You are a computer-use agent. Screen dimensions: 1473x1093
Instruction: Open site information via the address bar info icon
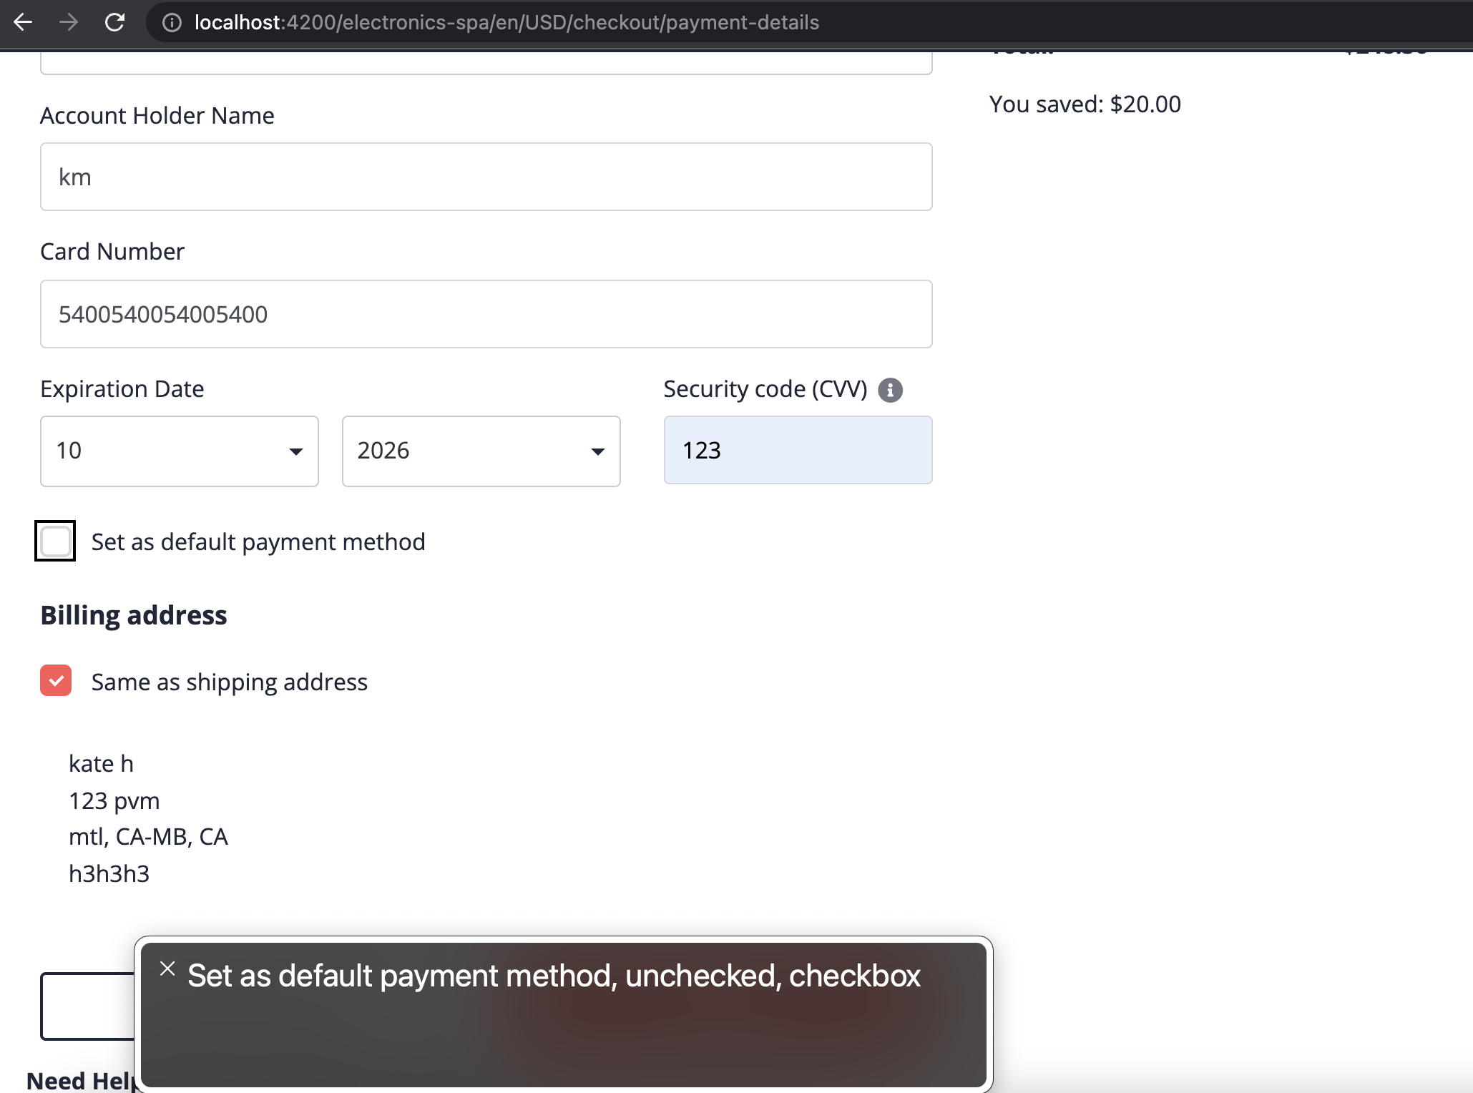(172, 22)
